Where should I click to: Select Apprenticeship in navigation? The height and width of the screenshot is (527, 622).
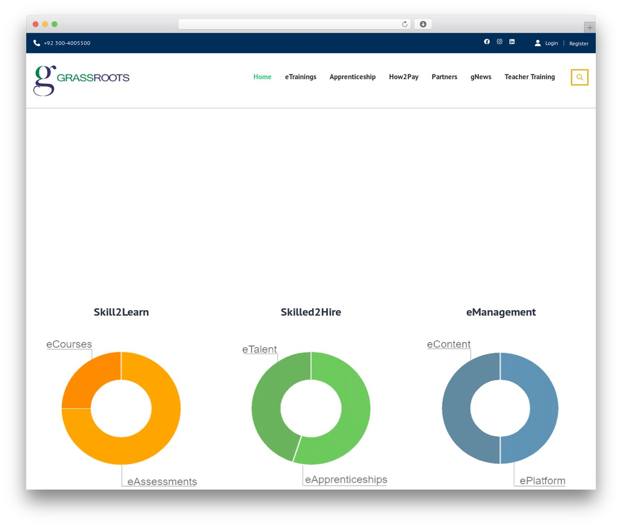point(352,77)
